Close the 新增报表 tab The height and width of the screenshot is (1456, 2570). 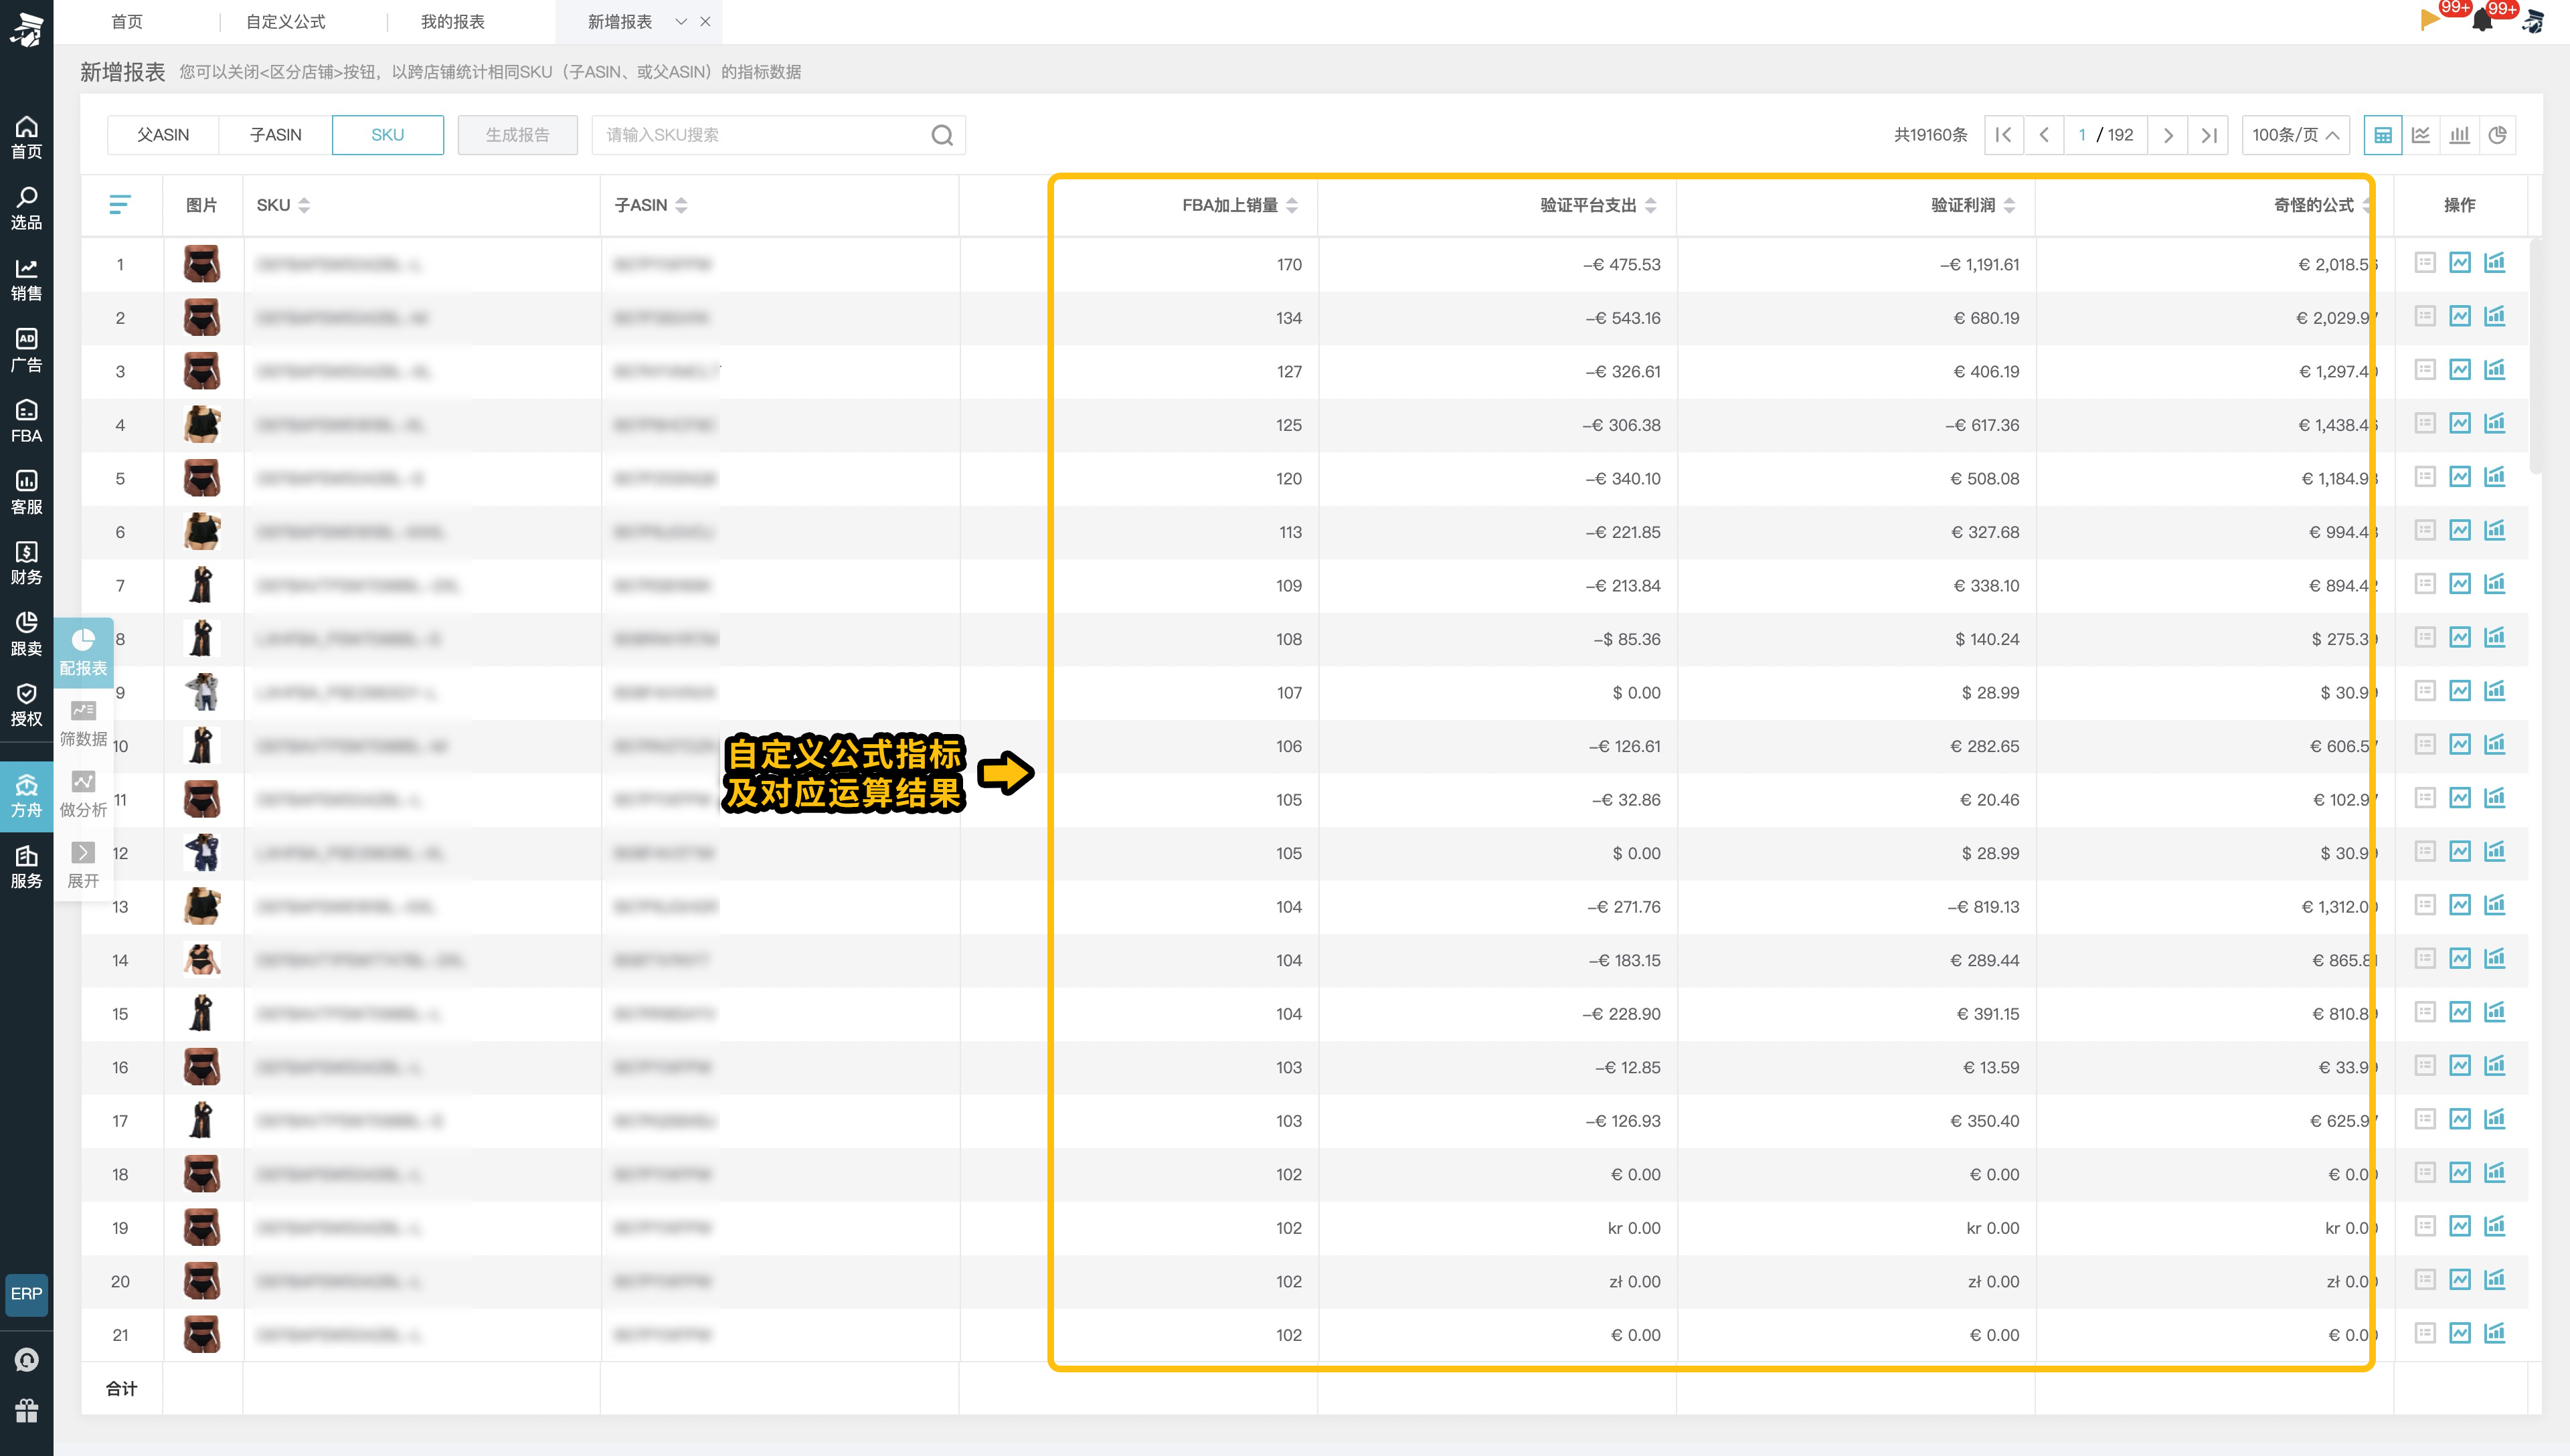pyautogui.click(x=705, y=21)
